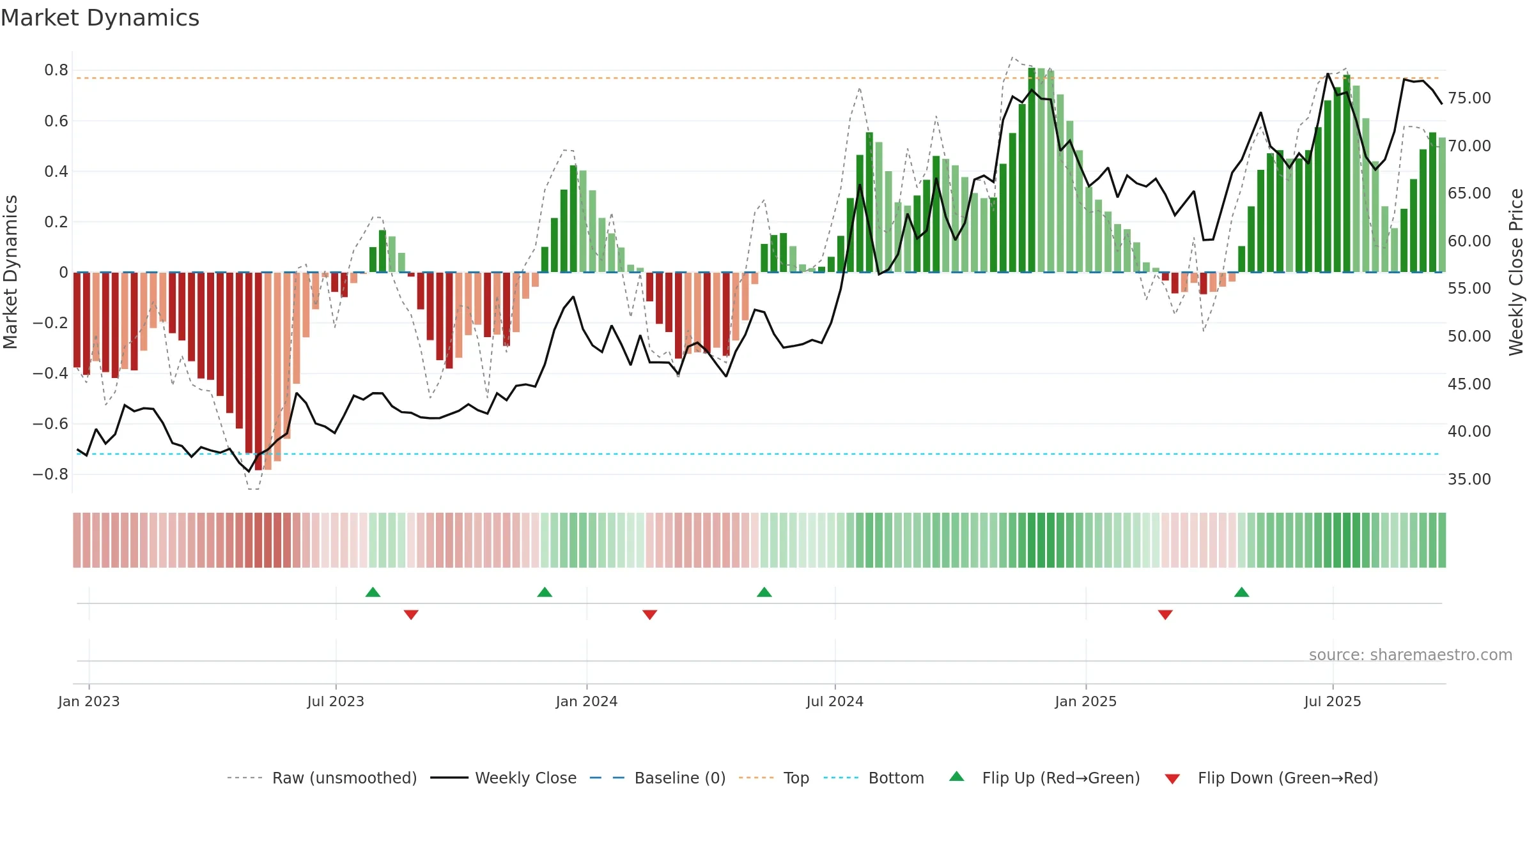Click the Jul 2025 axis label
The image size is (1534, 862).
tap(1333, 701)
